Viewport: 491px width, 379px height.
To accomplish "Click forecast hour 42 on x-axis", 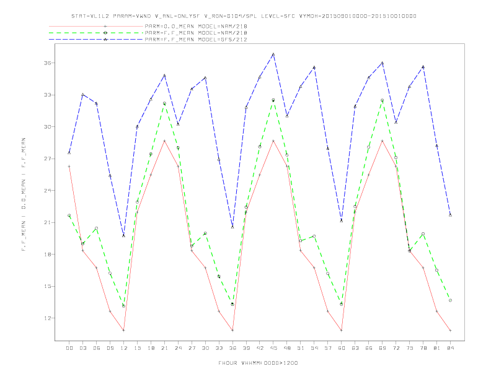I will pyautogui.click(x=260, y=348).
